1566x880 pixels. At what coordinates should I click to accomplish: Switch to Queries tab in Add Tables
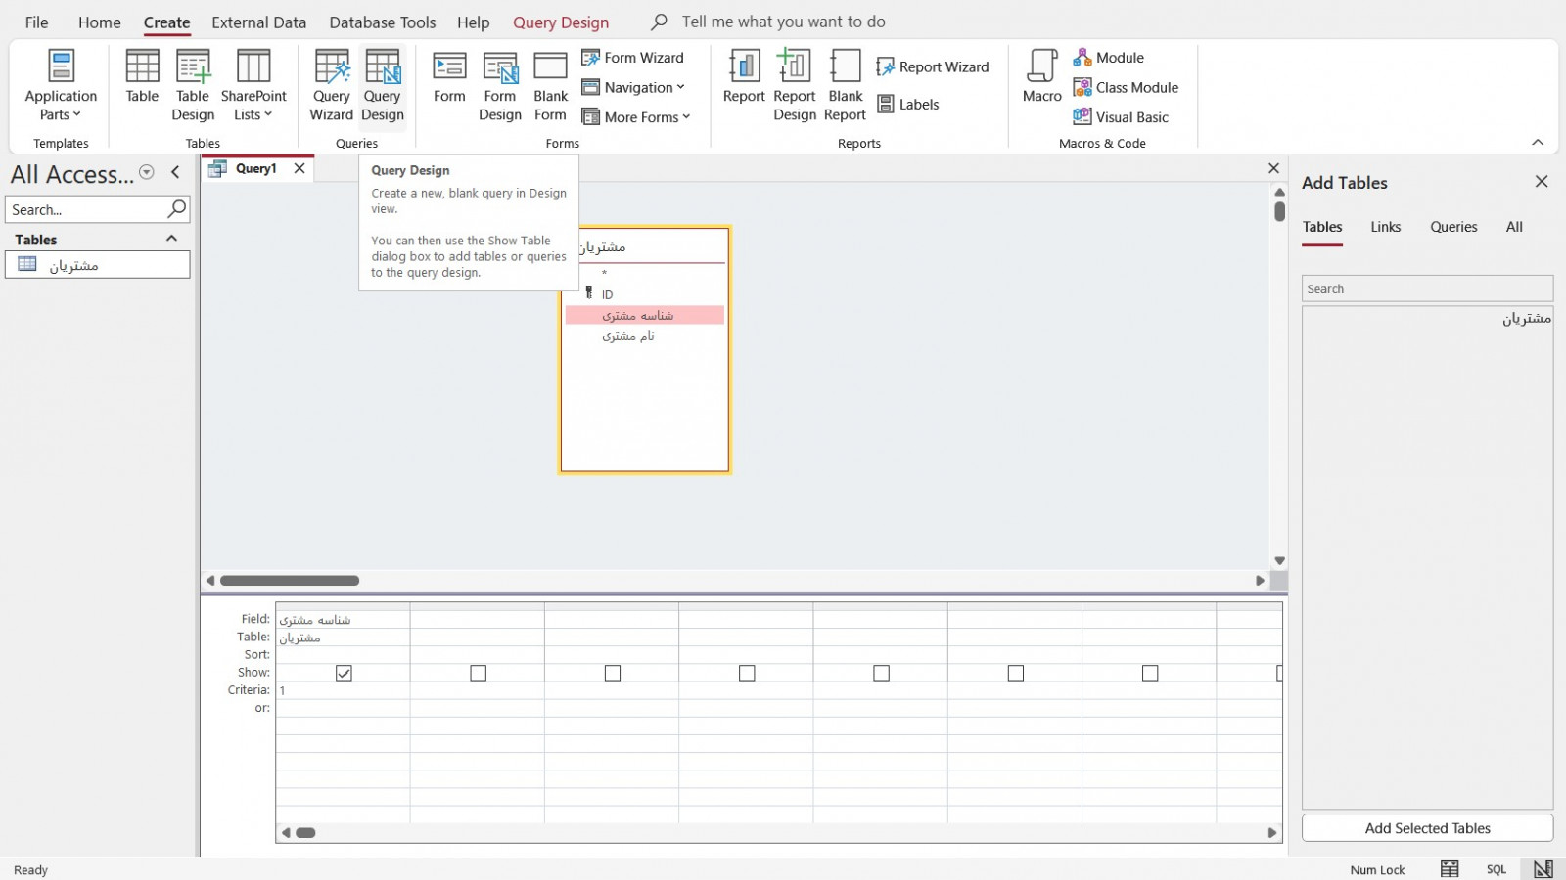pos(1453,227)
